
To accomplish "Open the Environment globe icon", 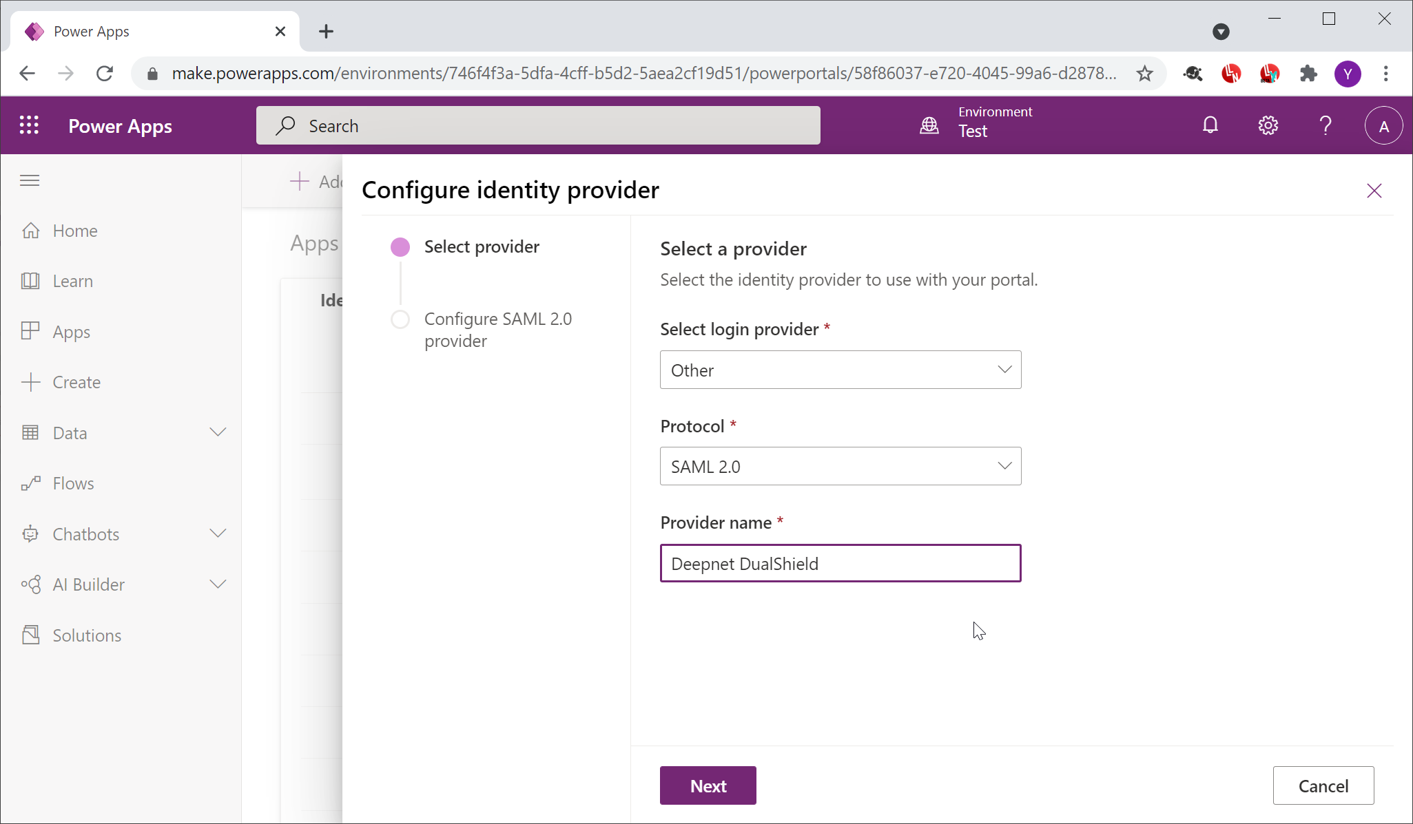I will pos(929,125).
